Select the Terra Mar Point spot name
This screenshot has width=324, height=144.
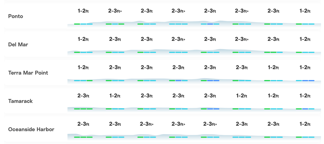(x=28, y=73)
